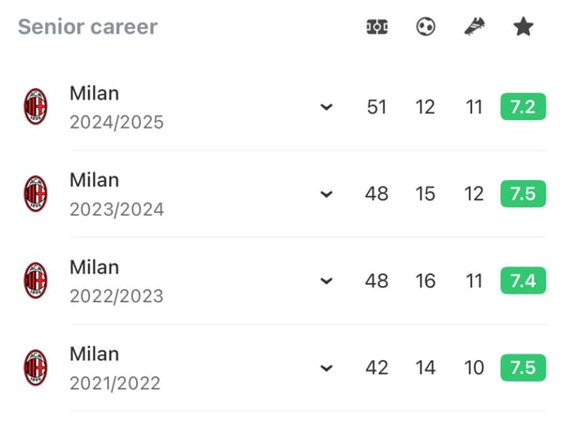Expand the 2024/2025 season chevron
The height and width of the screenshot is (423, 563).
coord(327,108)
